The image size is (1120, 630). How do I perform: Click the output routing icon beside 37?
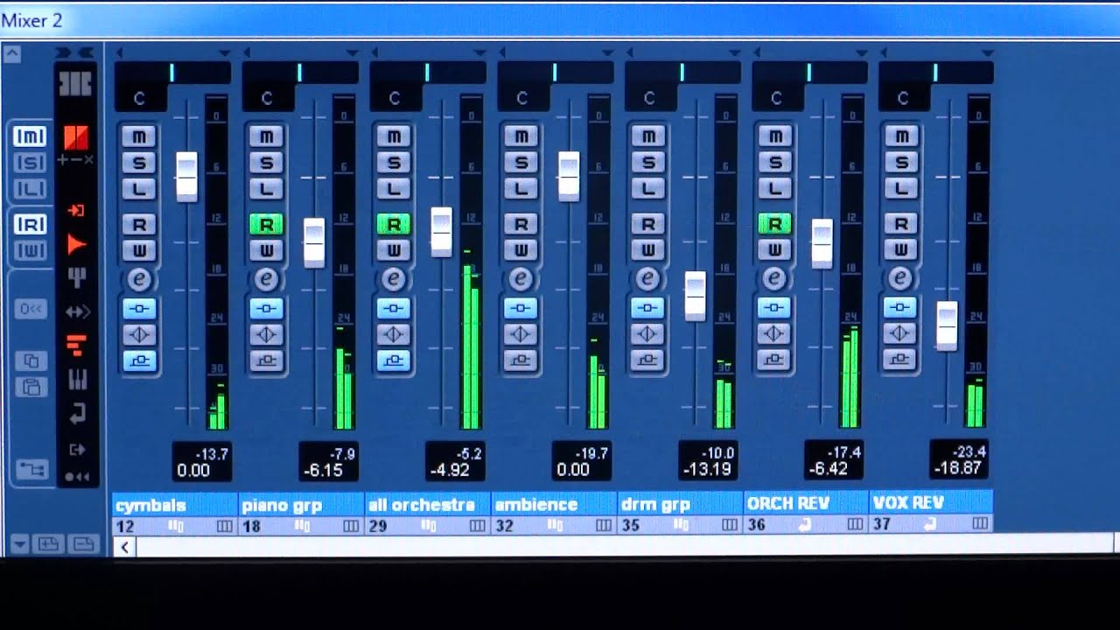(930, 524)
